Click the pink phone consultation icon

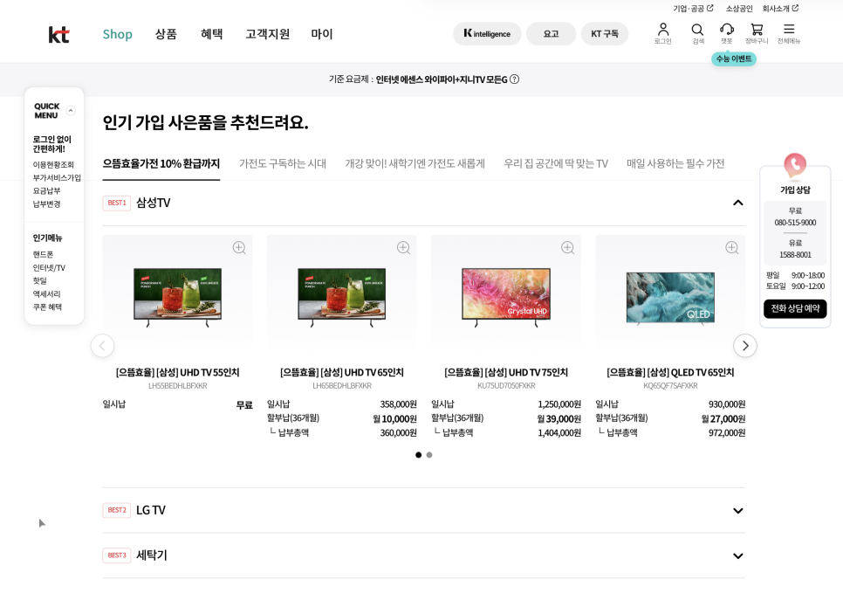click(x=795, y=165)
